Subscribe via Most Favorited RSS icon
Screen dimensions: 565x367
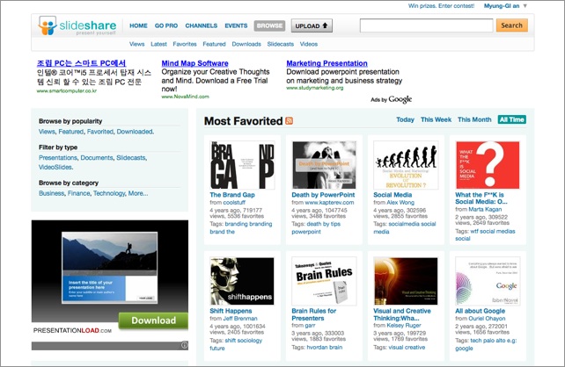(289, 121)
